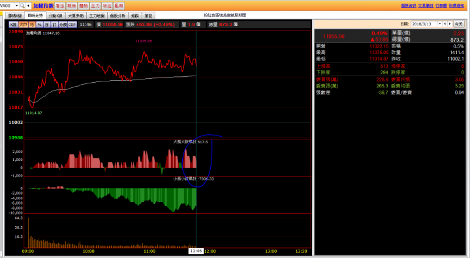Toggle the 訂 chart toolbar button

pyautogui.click(x=54, y=25)
